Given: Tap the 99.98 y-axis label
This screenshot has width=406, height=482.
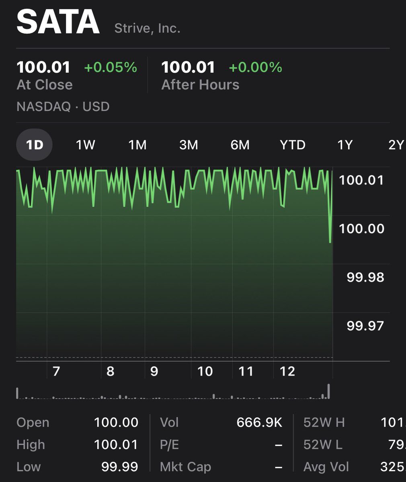Looking at the screenshot, I should point(365,277).
